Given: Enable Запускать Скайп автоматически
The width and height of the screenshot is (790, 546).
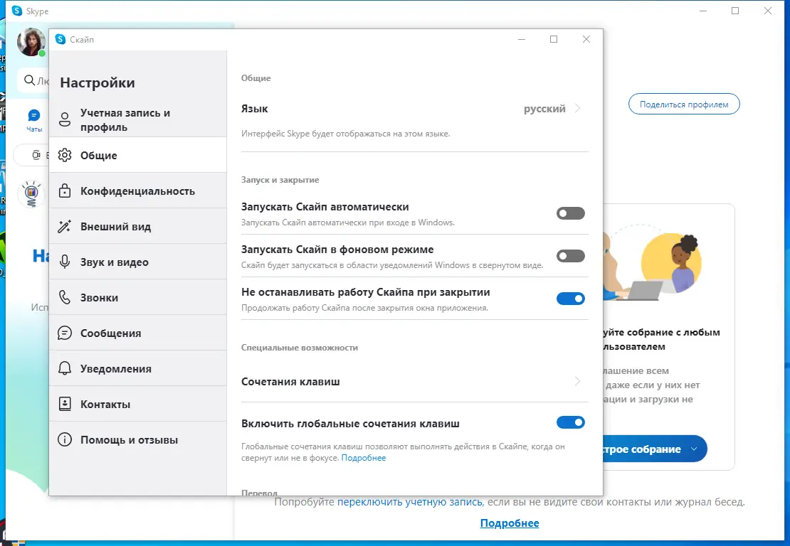Looking at the screenshot, I should (570, 213).
